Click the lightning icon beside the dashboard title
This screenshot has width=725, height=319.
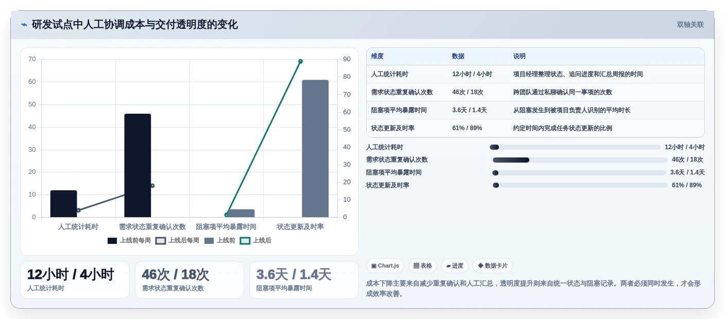[24, 25]
